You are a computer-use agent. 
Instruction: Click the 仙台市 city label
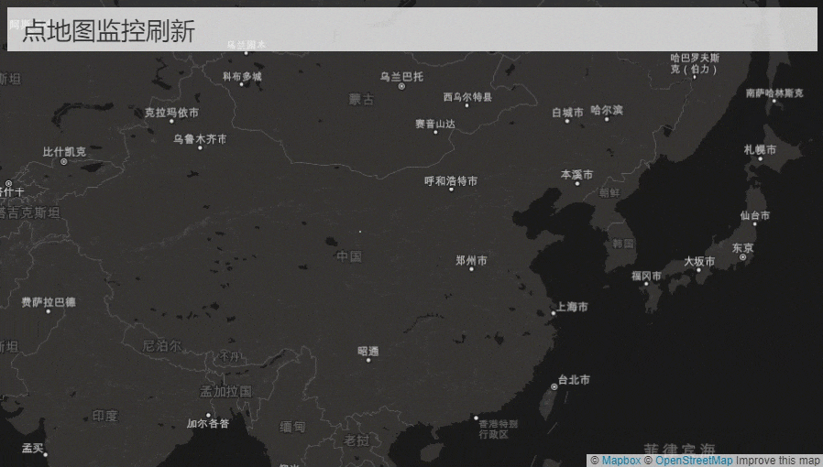tap(755, 215)
